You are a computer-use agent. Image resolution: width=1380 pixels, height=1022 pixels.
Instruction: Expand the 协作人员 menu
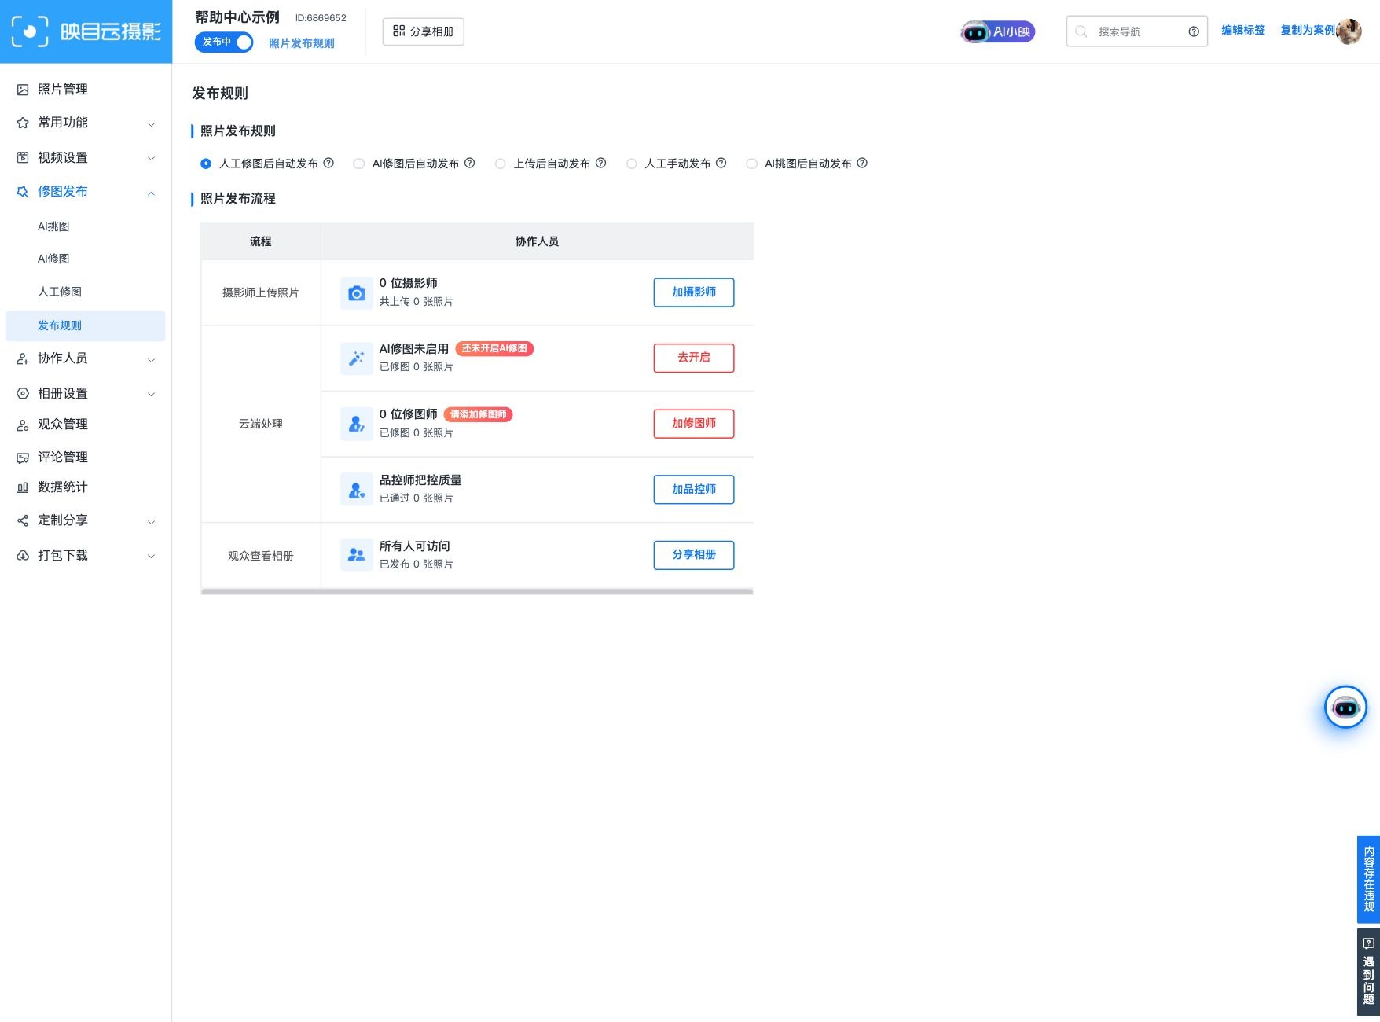86,358
